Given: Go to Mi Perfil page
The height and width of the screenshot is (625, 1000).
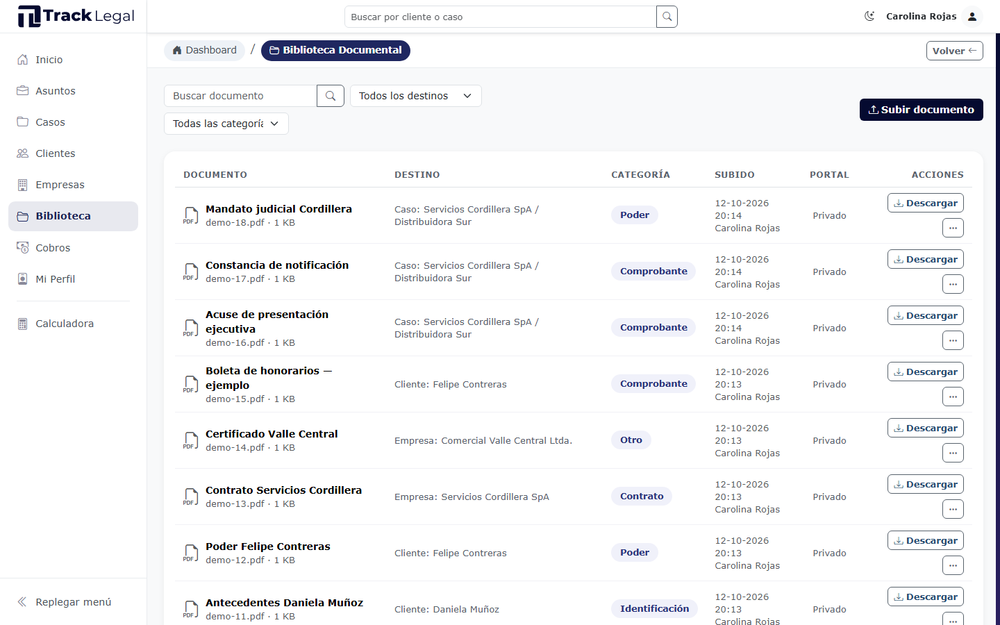Looking at the screenshot, I should coord(73,279).
